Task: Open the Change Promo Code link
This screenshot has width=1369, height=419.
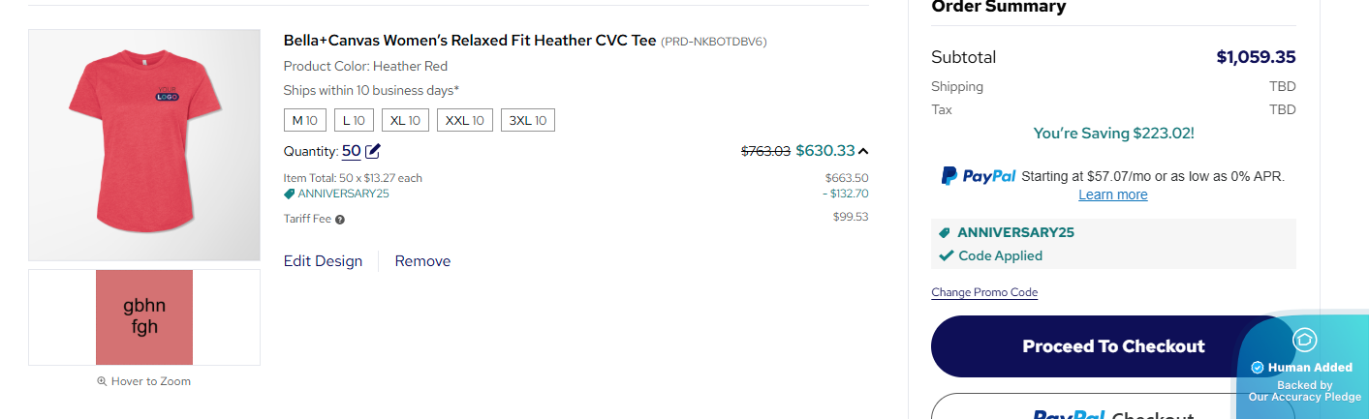Action: tap(984, 292)
